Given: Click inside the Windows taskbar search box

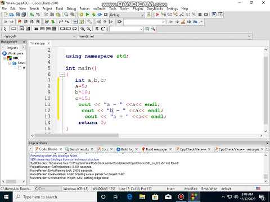Looking at the screenshot, I should click(x=55, y=197).
